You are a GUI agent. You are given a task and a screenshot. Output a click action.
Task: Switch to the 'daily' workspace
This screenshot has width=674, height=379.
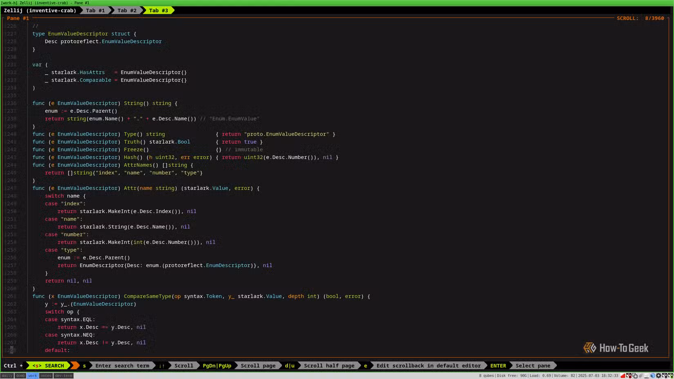(x=7, y=376)
